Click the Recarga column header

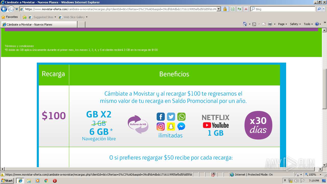53,74
